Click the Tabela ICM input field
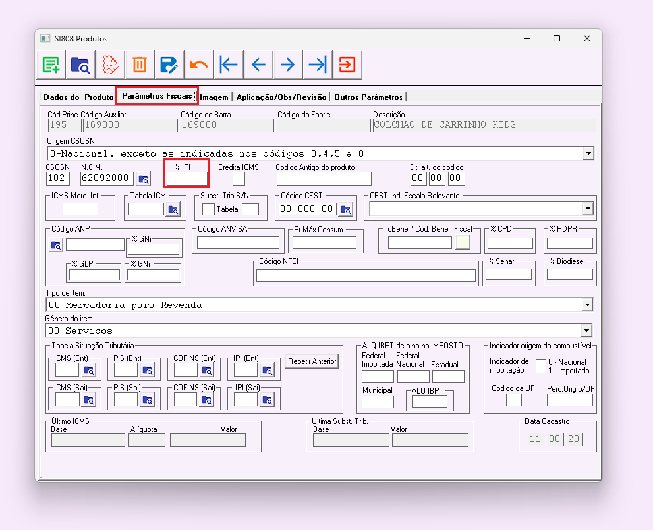 (x=146, y=209)
